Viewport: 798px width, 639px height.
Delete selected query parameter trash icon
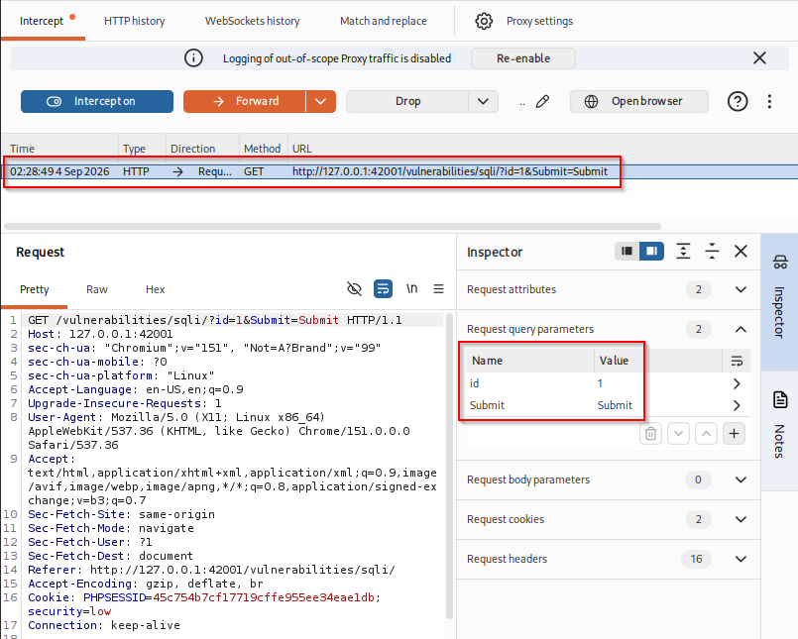(x=650, y=434)
